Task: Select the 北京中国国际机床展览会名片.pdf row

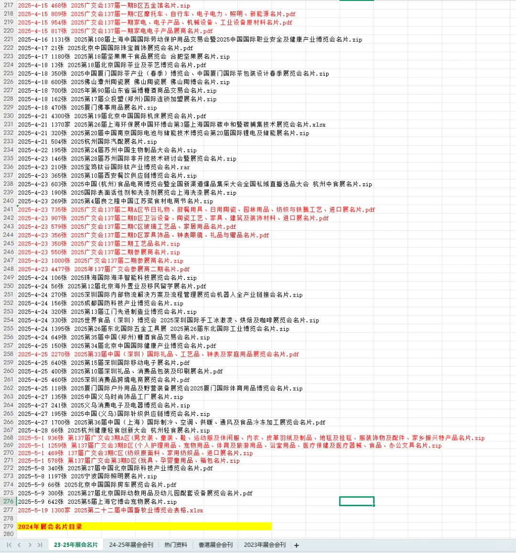Action: click(x=112, y=116)
